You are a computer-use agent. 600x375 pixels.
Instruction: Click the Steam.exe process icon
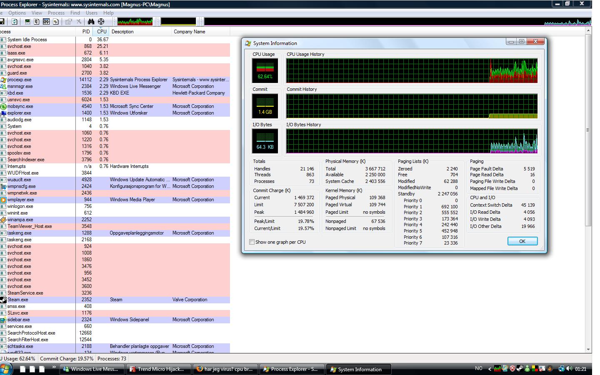pos(3,300)
